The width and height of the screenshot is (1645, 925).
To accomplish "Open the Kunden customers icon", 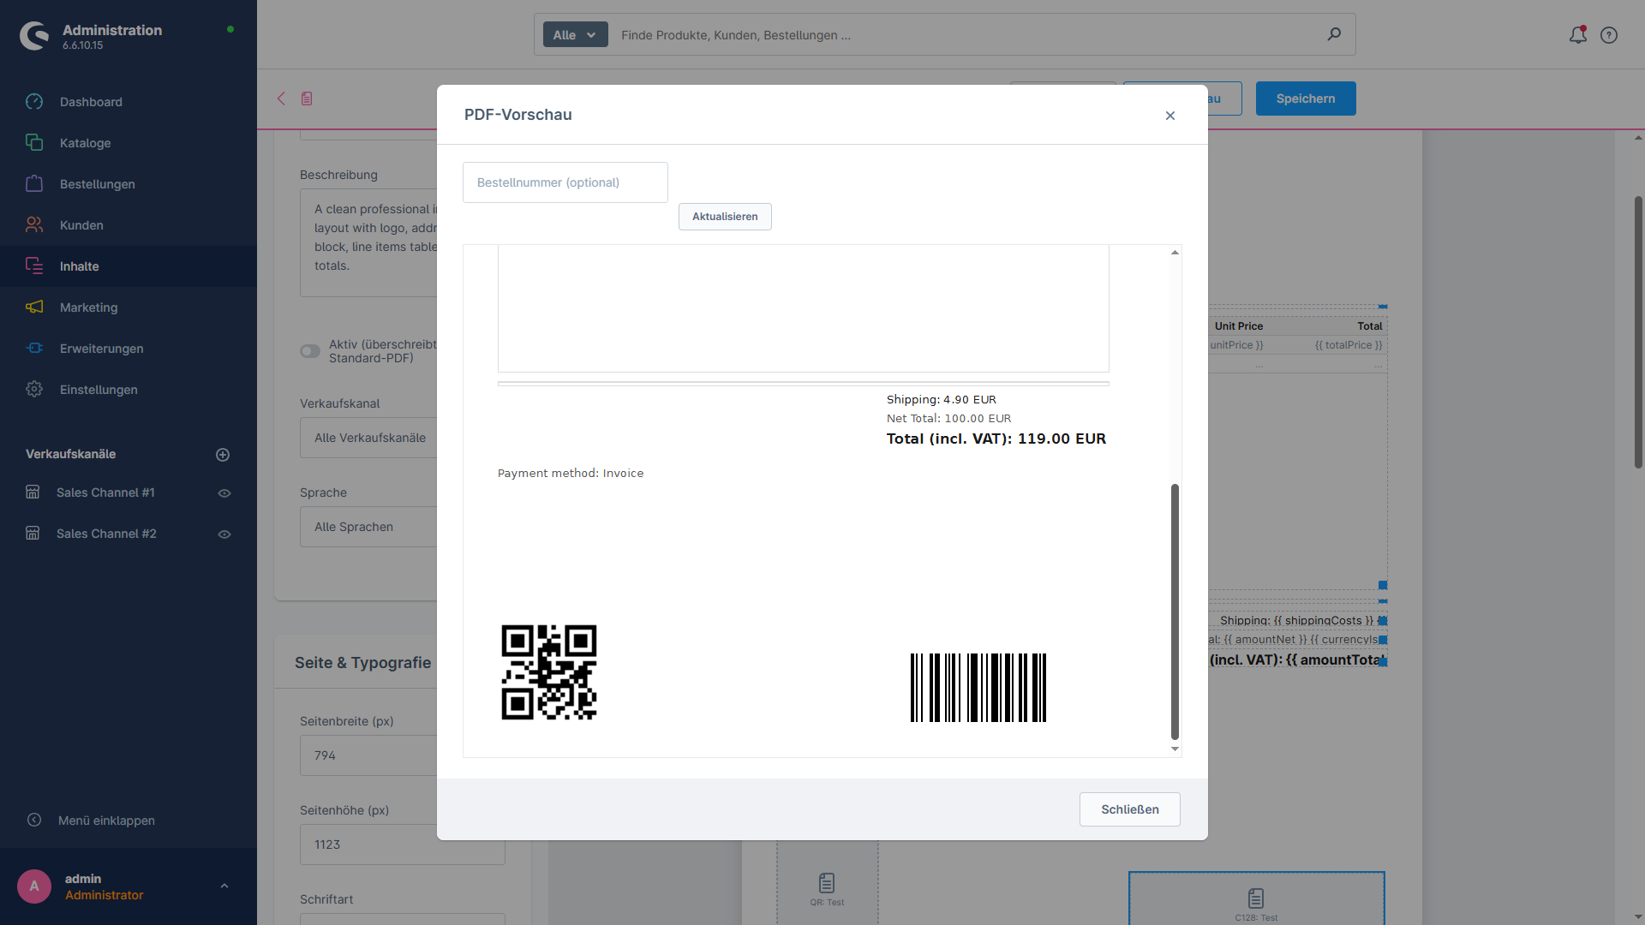I will pyautogui.click(x=34, y=225).
